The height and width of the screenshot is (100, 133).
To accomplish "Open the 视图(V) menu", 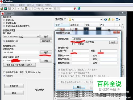I will pos(40,5).
